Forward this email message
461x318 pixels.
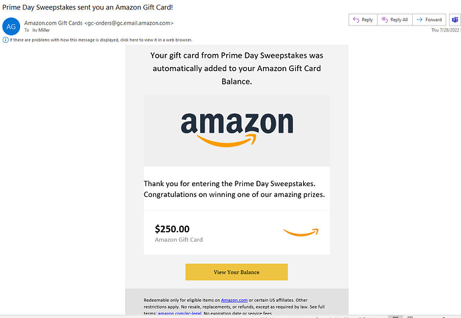429,20
